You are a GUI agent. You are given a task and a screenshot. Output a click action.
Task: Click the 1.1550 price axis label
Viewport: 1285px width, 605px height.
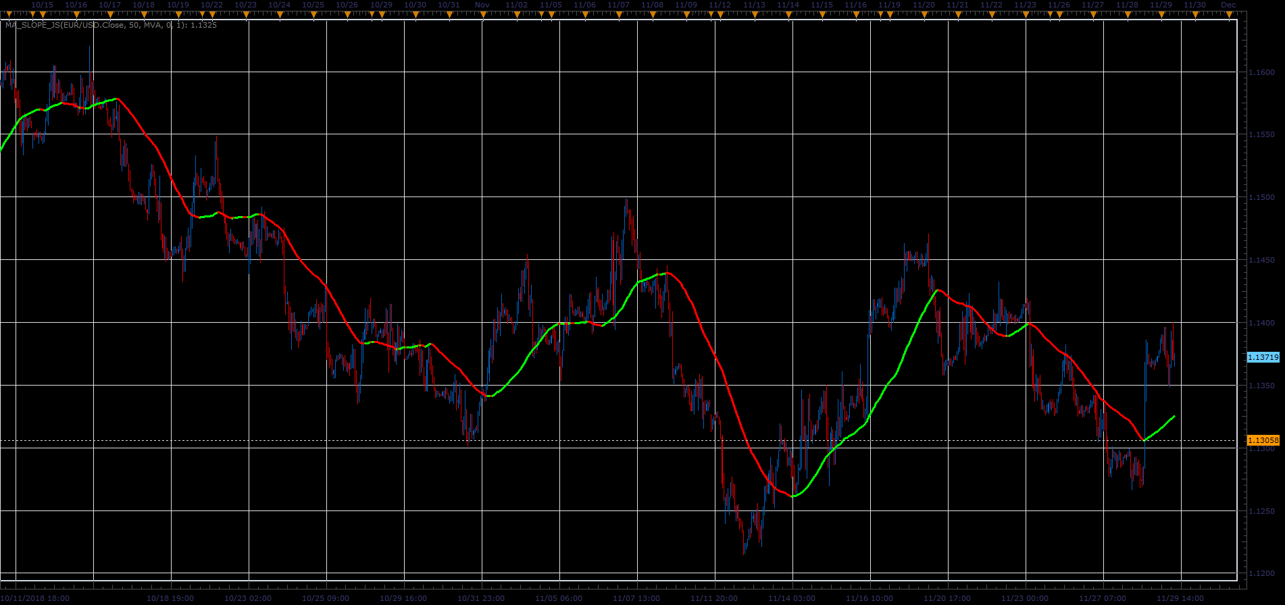coord(1261,135)
